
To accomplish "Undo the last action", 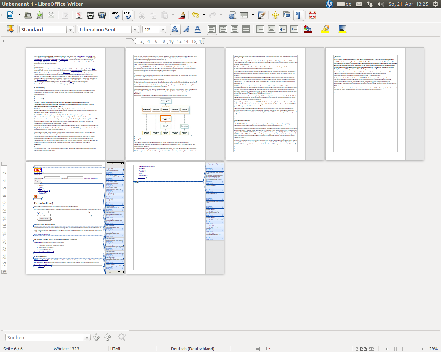I will click(x=196, y=15).
